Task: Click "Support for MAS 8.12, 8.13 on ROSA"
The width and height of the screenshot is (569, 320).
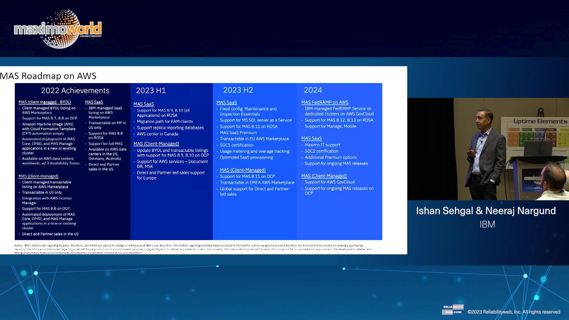Action: (x=339, y=120)
